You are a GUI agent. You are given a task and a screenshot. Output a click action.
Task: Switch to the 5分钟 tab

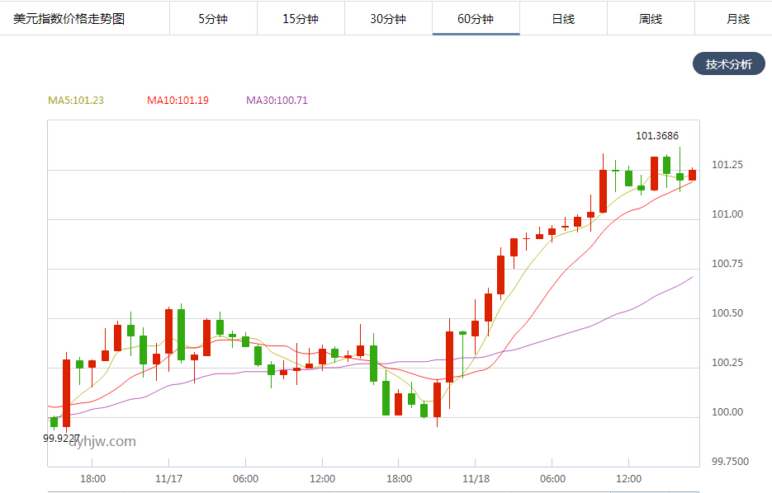pyautogui.click(x=213, y=19)
